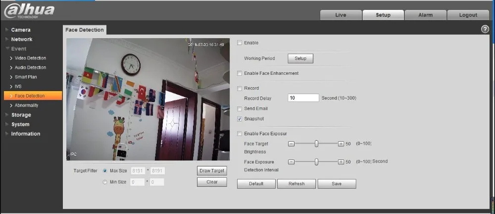Click the Clear button
Image resolution: width=495 pixels, height=214 pixels.
tap(212, 182)
